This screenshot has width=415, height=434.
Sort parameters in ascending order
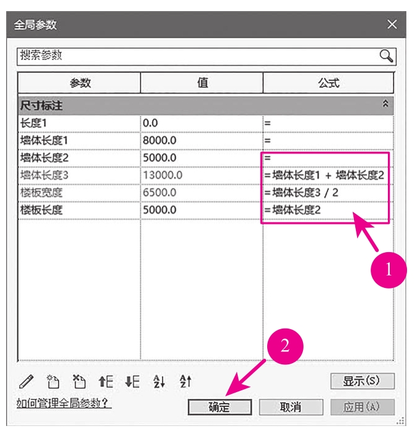(x=158, y=382)
